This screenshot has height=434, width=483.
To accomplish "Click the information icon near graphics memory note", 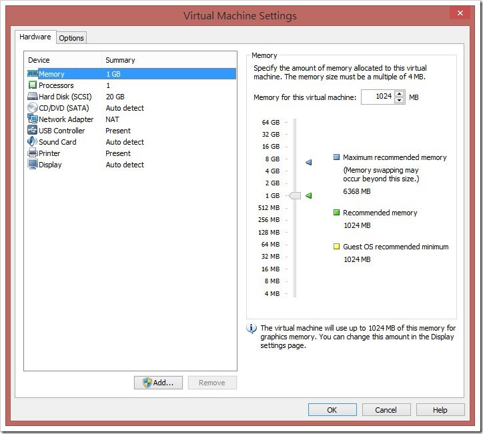I will click(252, 329).
